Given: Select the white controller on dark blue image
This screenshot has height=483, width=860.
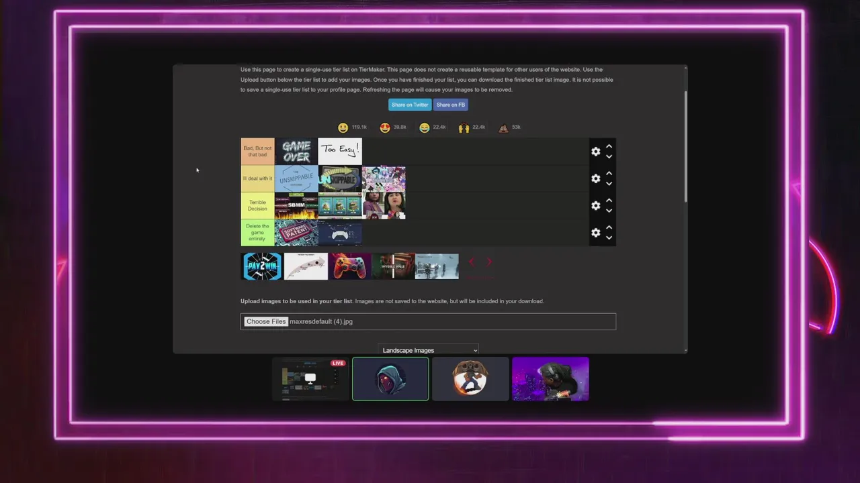Looking at the screenshot, I should [x=340, y=232].
